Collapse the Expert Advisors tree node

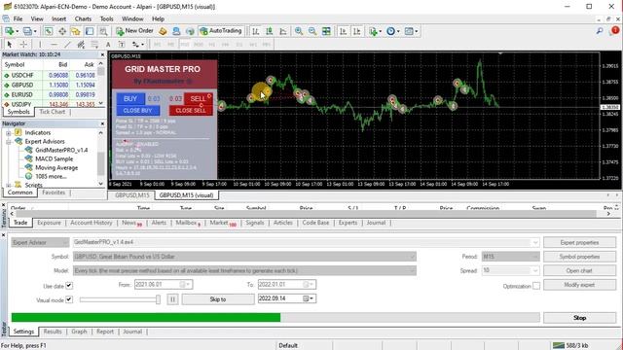coord(8,142)
